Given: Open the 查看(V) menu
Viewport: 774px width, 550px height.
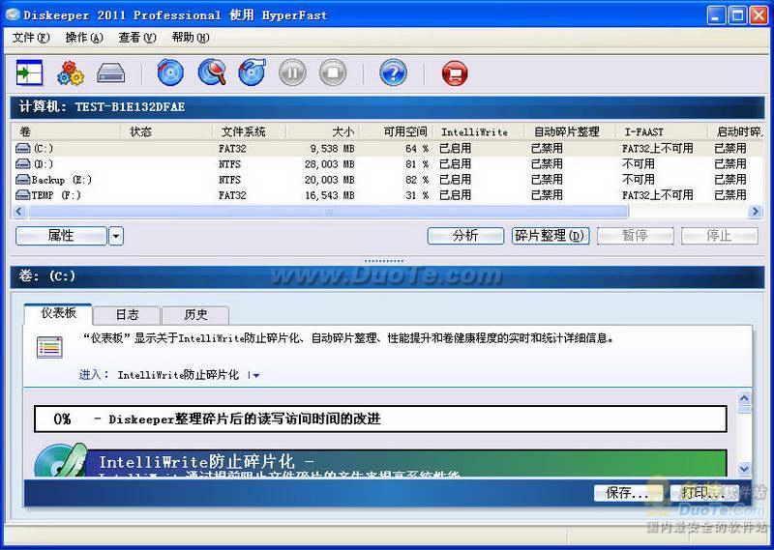Looking at the screenshot, I should pyautogui.click(x=137, y=38).
